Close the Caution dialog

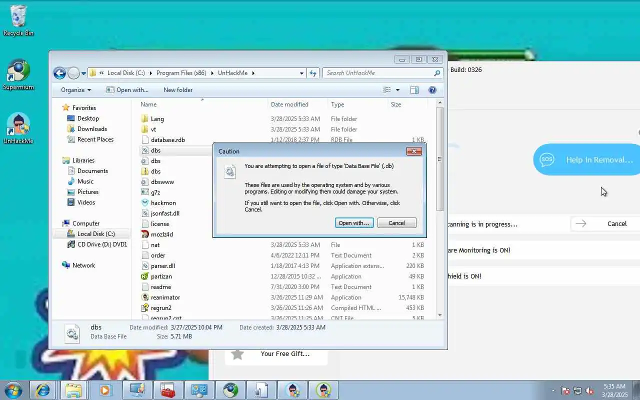point(414,151)
